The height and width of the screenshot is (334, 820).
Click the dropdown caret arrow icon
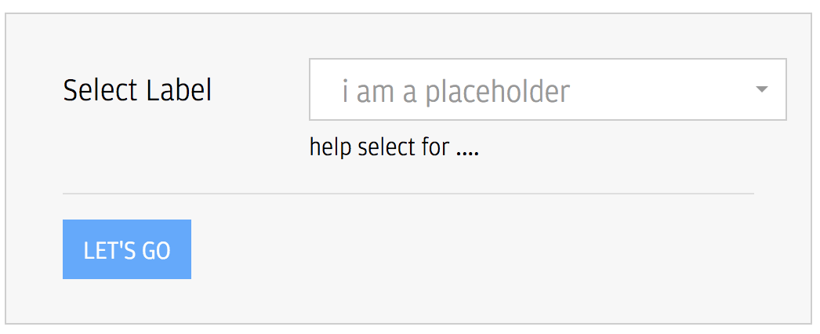pos(762,89)
